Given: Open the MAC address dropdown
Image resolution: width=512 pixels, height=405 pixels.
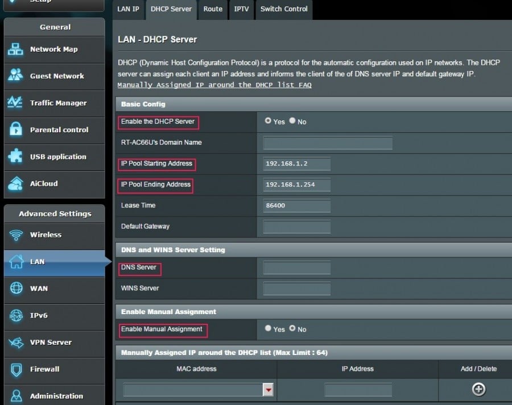Looking at the screenshot, I should click(x=268, y=390).
